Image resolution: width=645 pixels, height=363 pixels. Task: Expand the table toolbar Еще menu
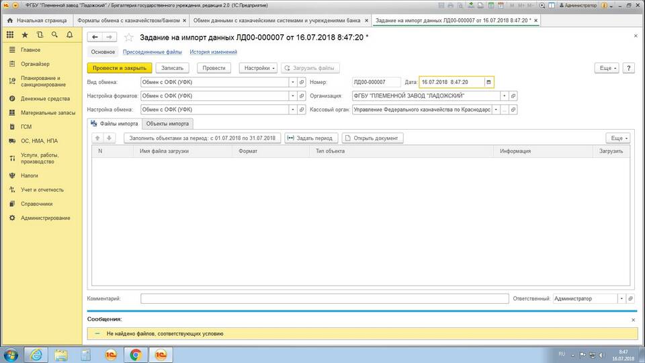617,138
